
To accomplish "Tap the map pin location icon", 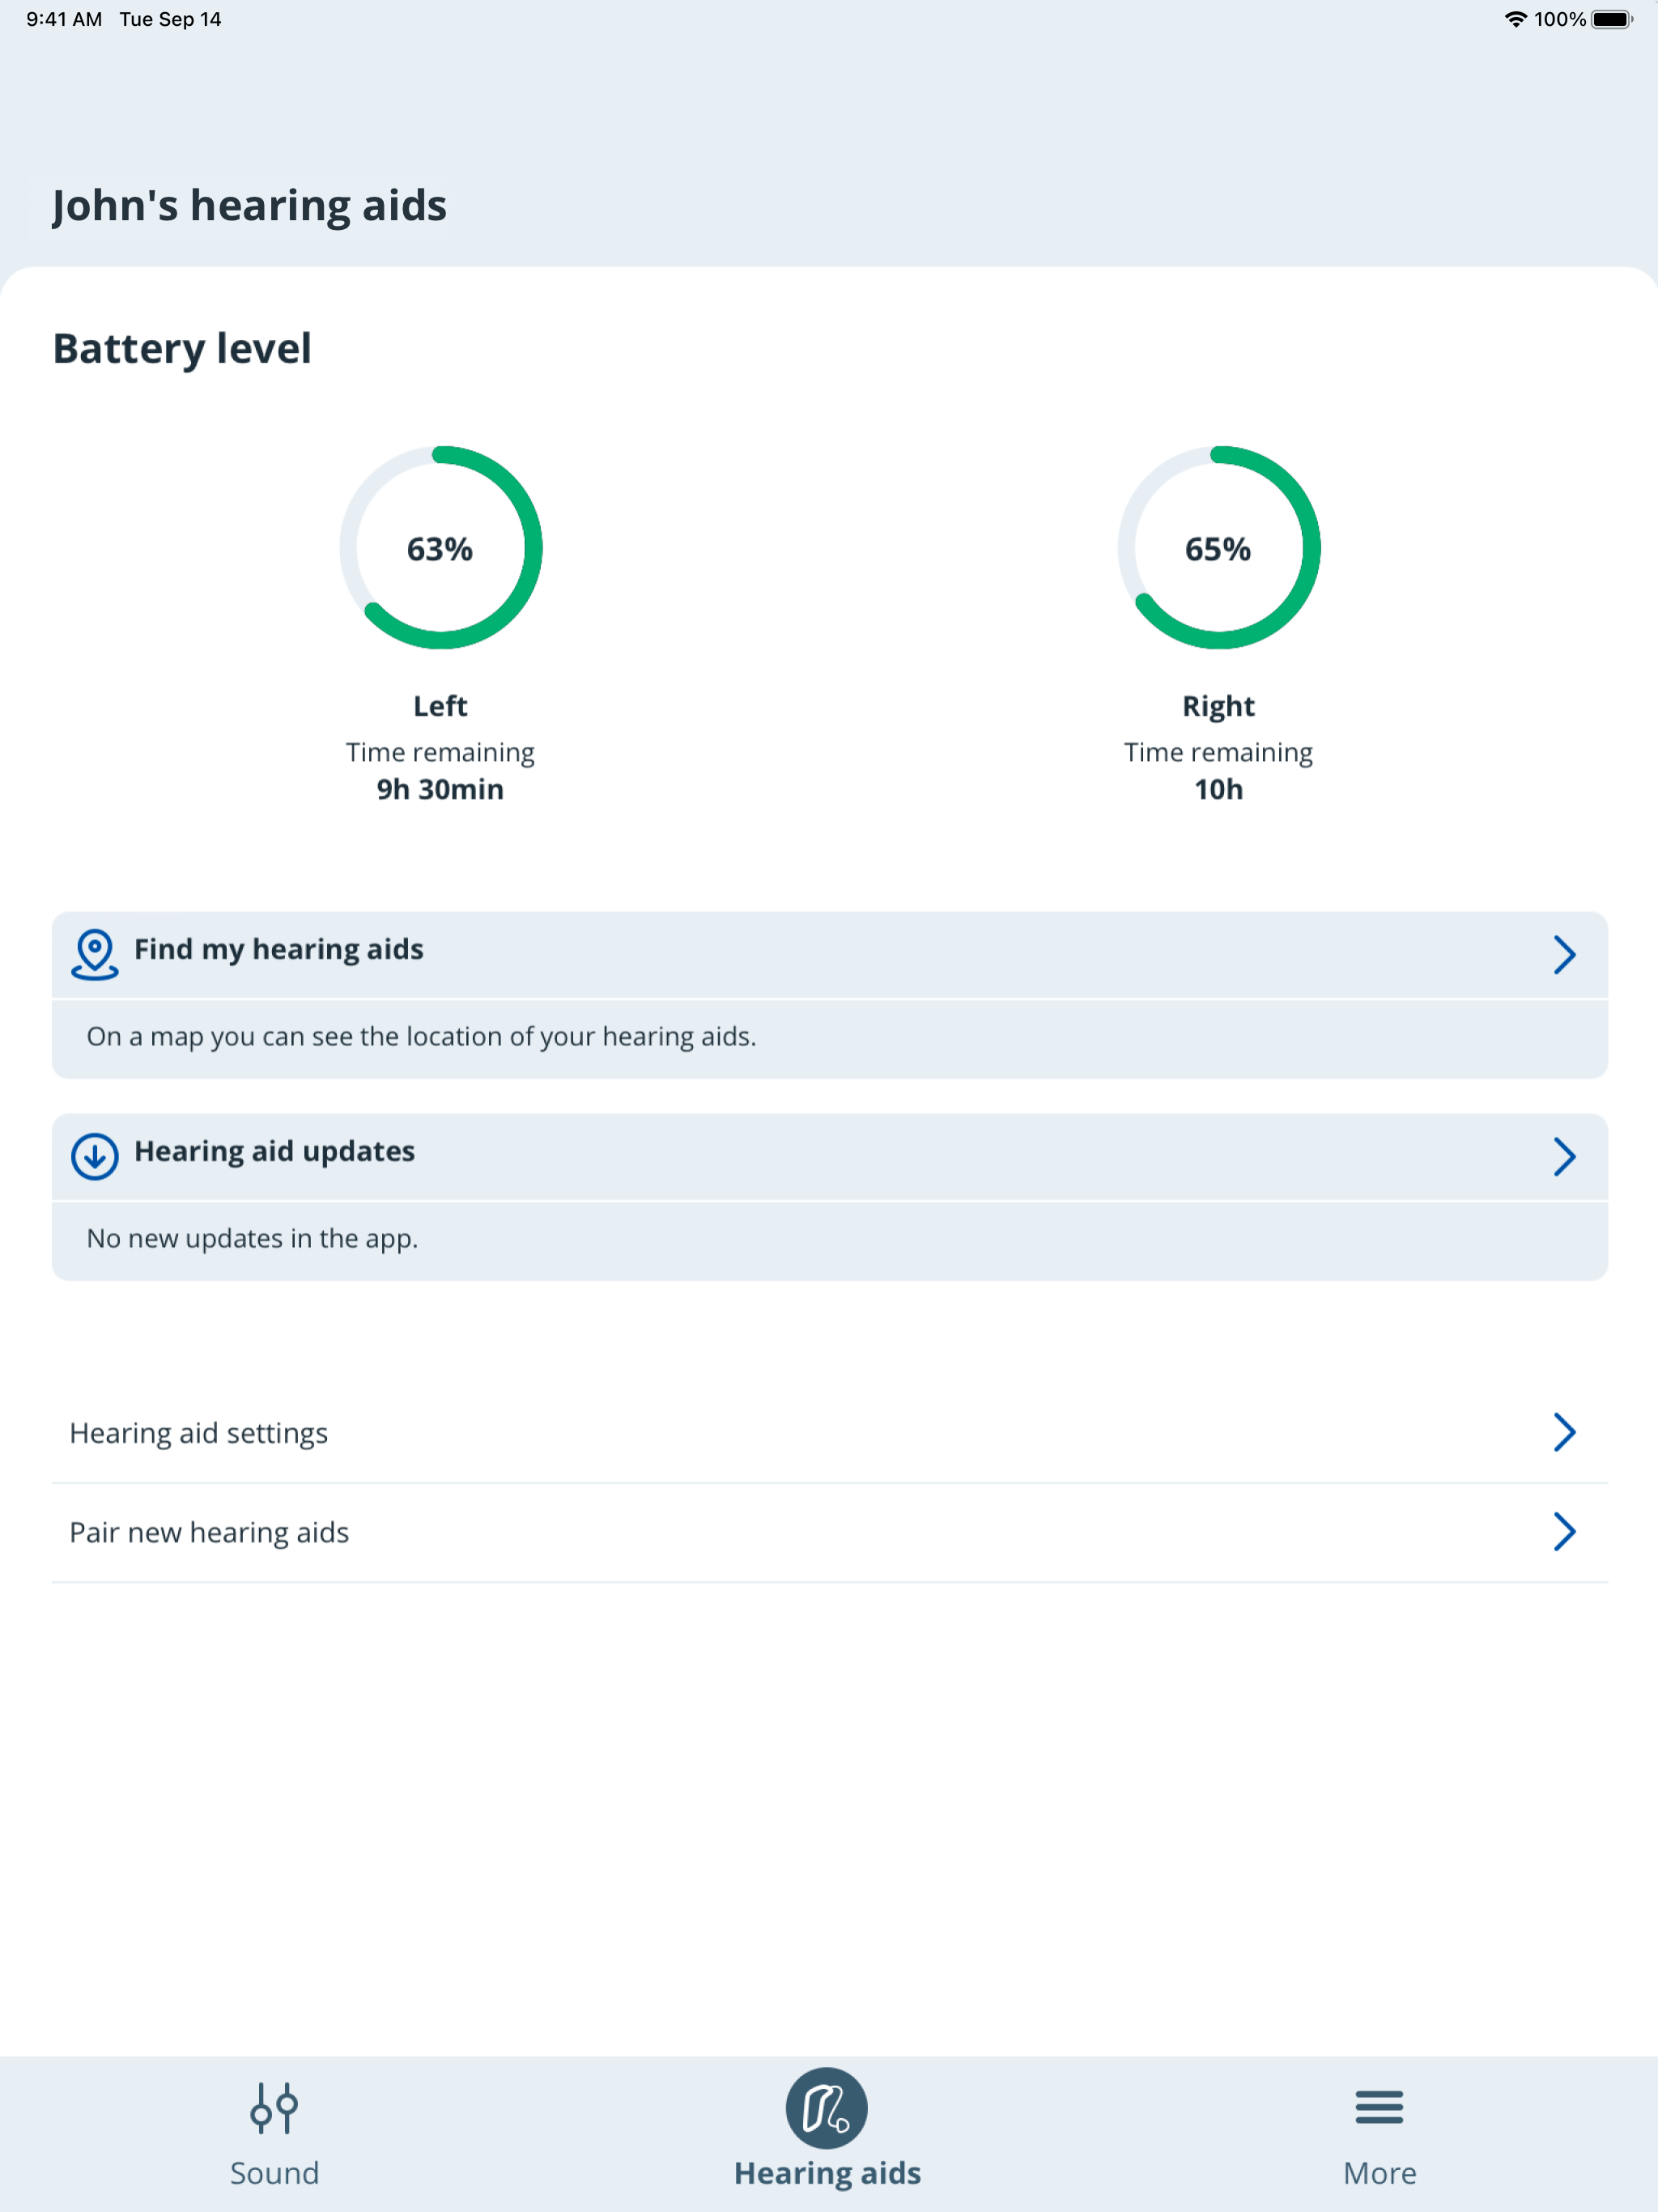I will (x=95, y=954).
